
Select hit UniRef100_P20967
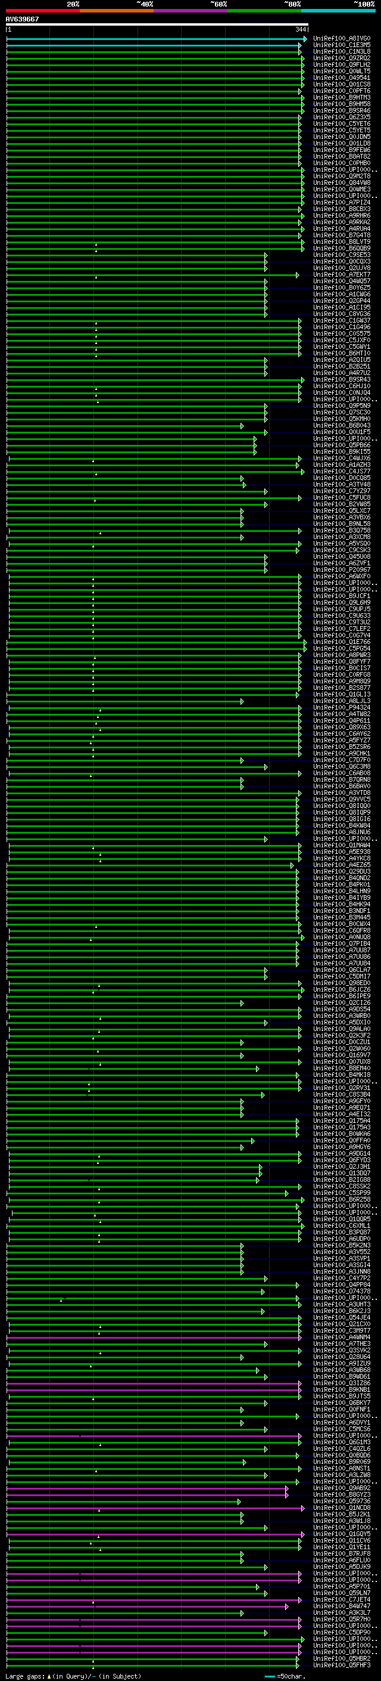point(342,569)
